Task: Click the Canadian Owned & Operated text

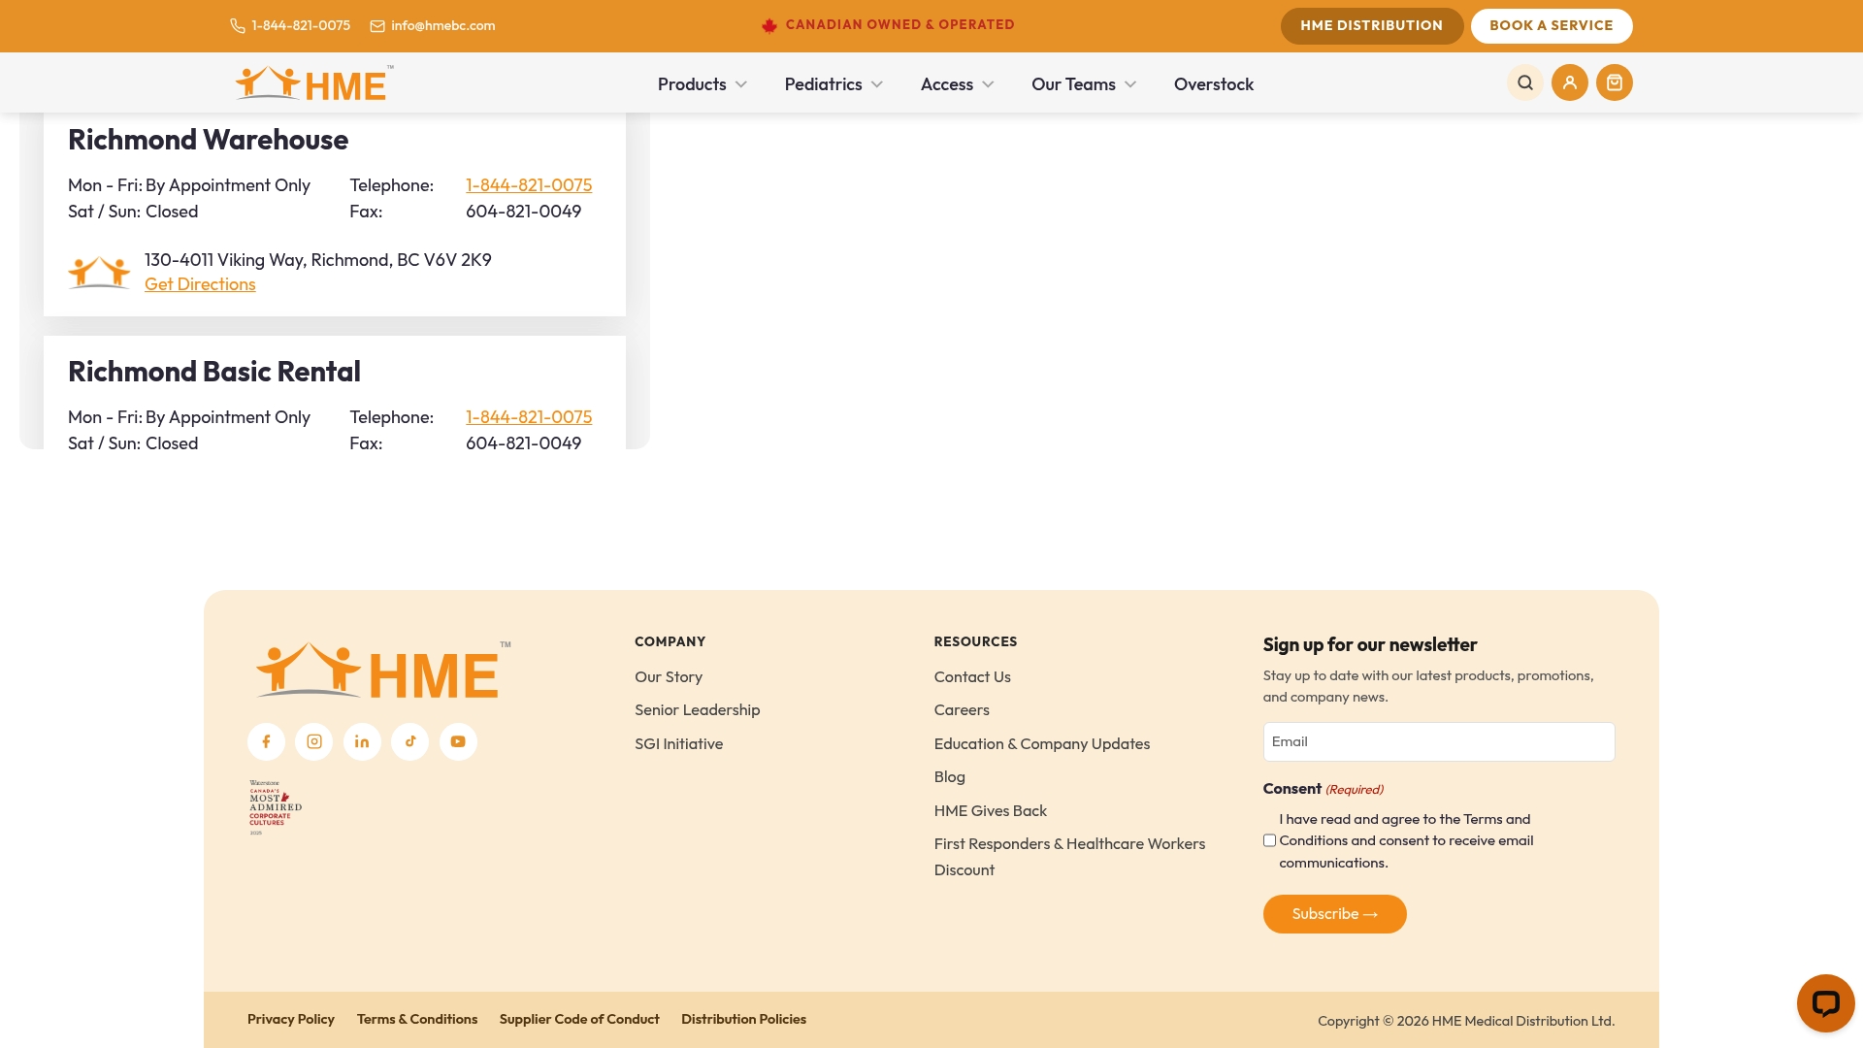Action: pyautogui.click(x=900, y=25)
